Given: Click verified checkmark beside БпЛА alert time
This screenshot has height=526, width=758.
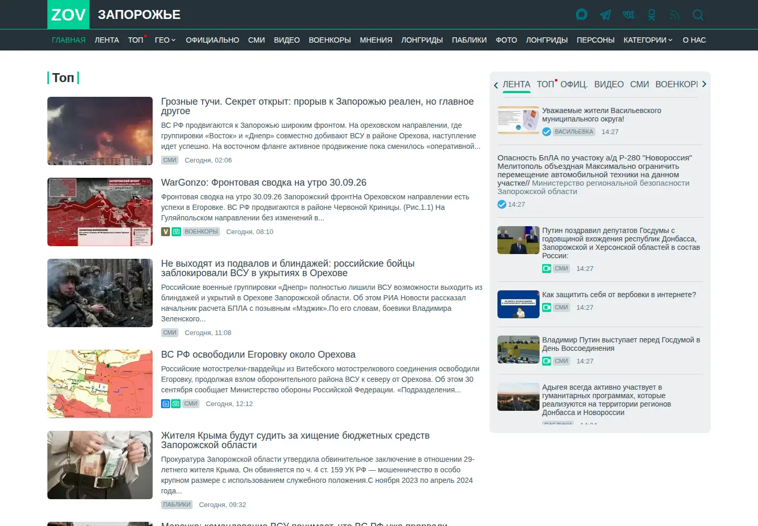Looking at the screenshot, I should (x=502, y=204).
